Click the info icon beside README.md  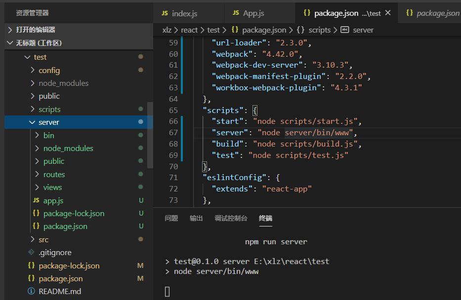click(31, 291)
